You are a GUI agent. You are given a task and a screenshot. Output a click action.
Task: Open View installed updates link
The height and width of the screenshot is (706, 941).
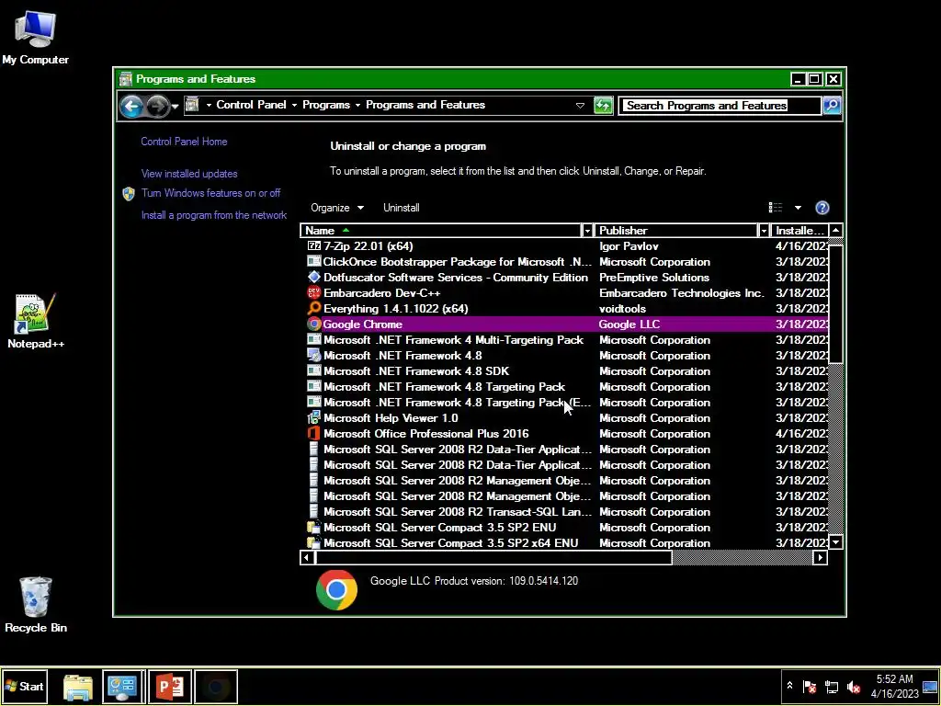pyautogui.click(x=189, y=174)
